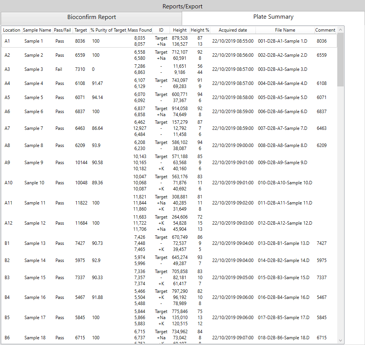Sort by the Location column header
This screenshot has width=365, height=345.
pos(12,30)
